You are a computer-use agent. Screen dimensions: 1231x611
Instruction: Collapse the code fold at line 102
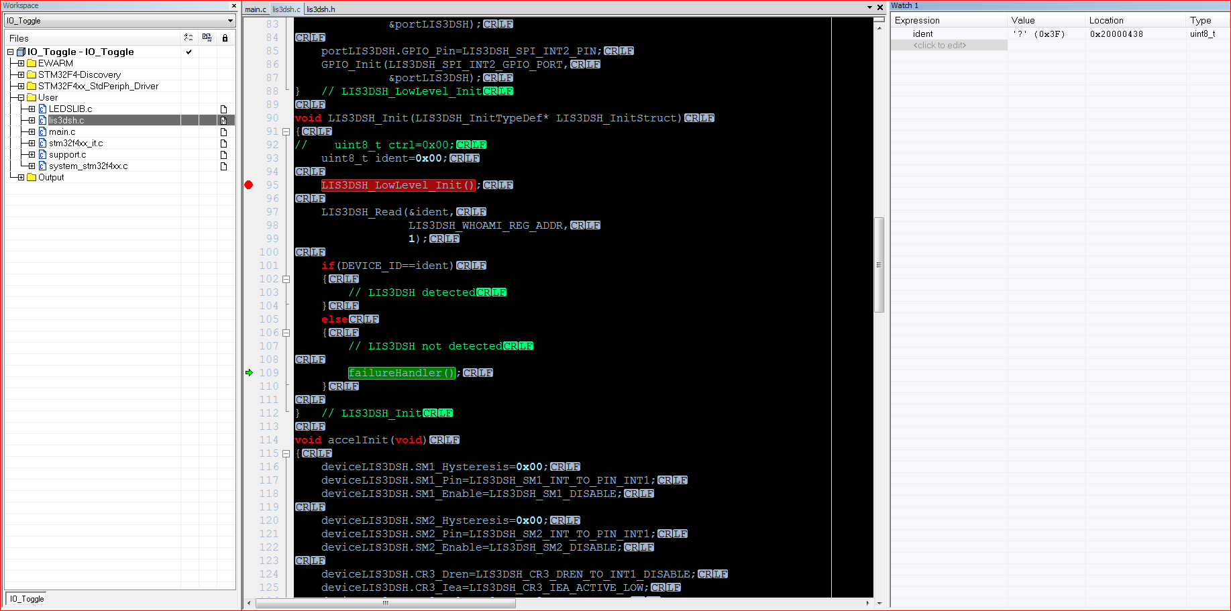pos(286,279)
